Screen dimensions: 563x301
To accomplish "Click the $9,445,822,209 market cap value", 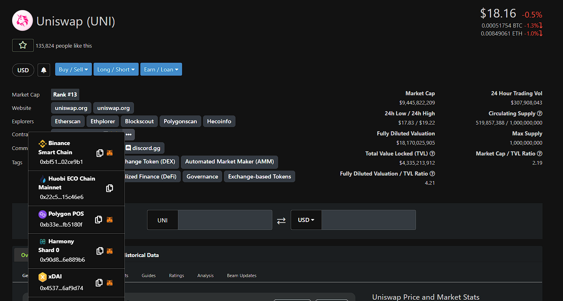I will click(x=417, y=103).
